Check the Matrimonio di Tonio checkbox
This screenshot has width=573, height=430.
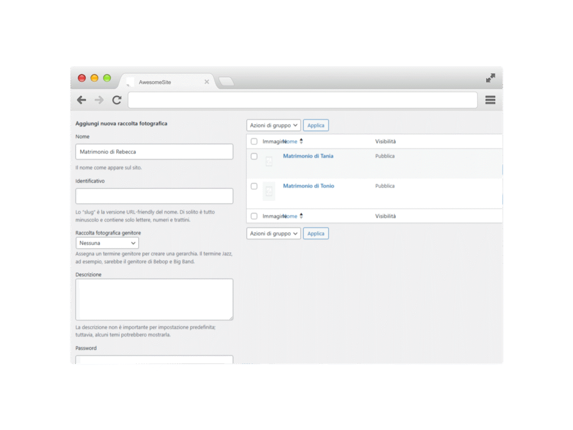click(x=254, y=186)
